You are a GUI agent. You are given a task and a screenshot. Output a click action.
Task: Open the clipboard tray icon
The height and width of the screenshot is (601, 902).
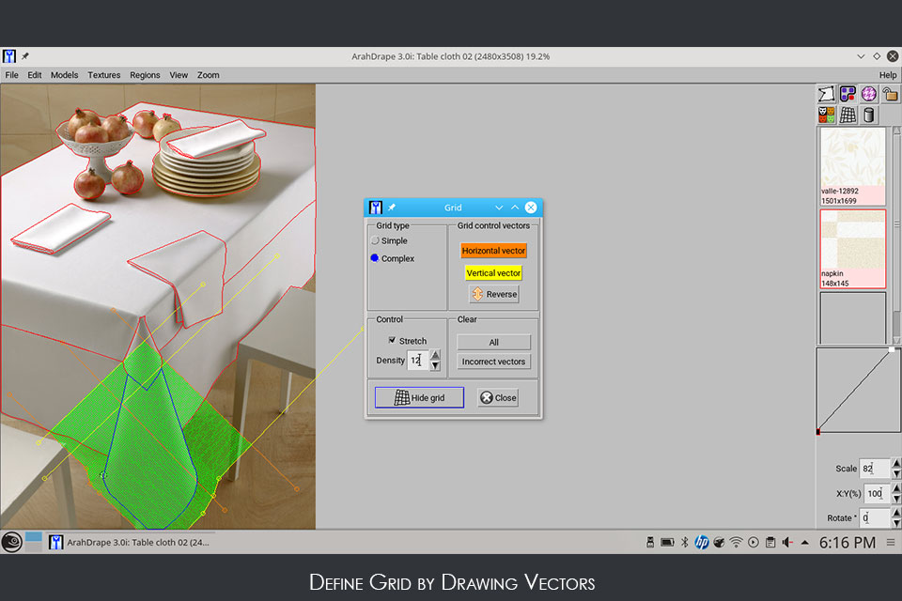(x=770, y=542)
